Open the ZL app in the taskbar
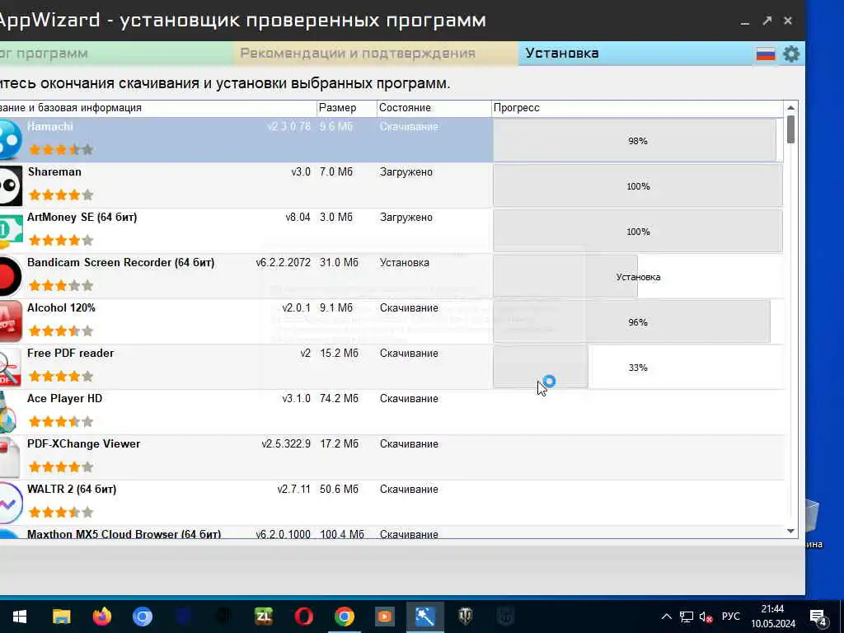This screenshot has height=633, width=844. (263, 617)
